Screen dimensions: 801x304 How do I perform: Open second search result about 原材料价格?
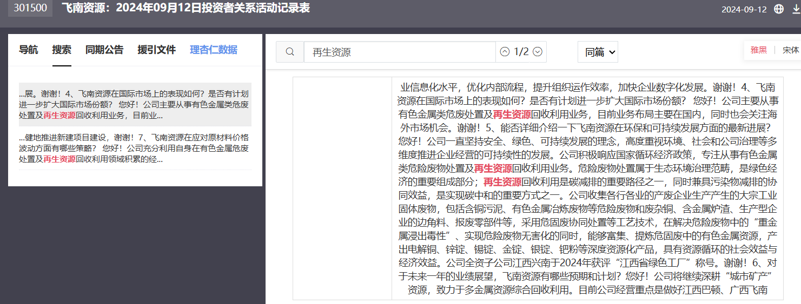(x=135, y=148)
